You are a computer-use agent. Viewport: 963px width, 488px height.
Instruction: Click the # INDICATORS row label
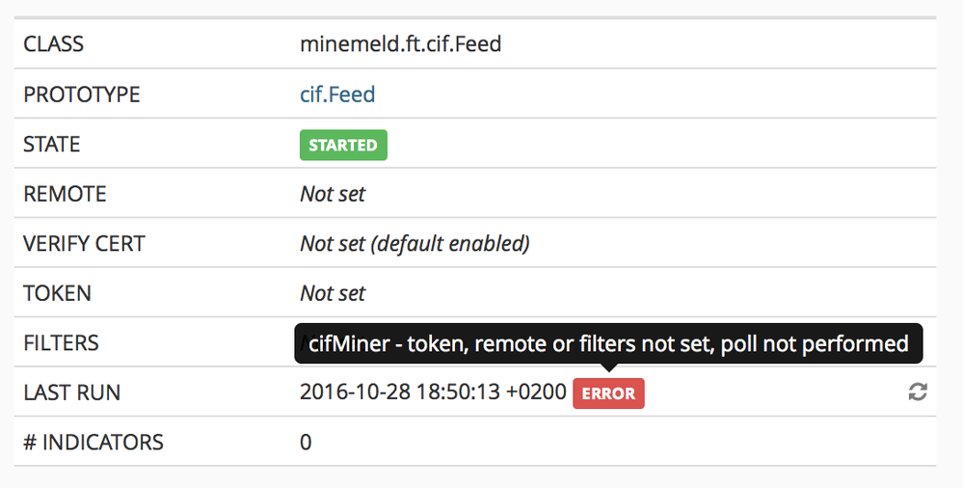pyautogui.click(x=93, y=443)
